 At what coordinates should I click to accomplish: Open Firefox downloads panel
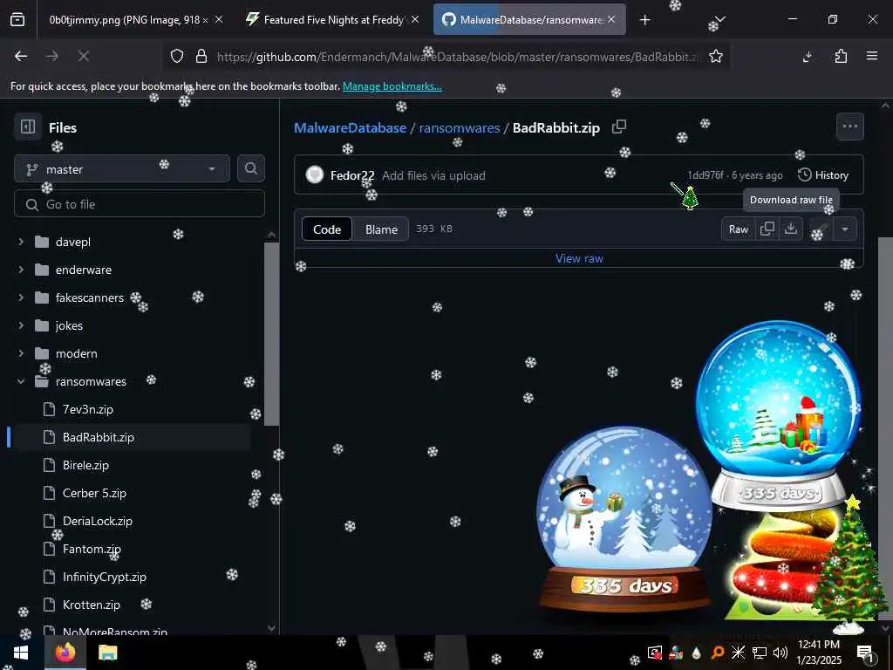tap(808, 56)
